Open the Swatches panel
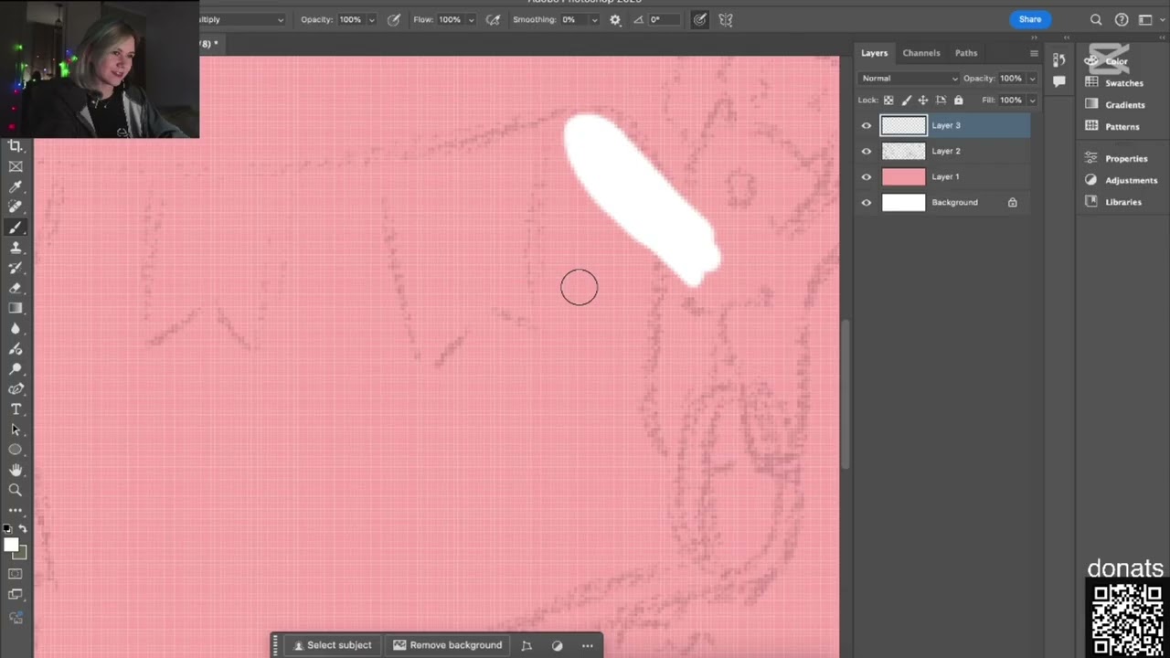The image size is (1170, 658). pos(1114,83)
